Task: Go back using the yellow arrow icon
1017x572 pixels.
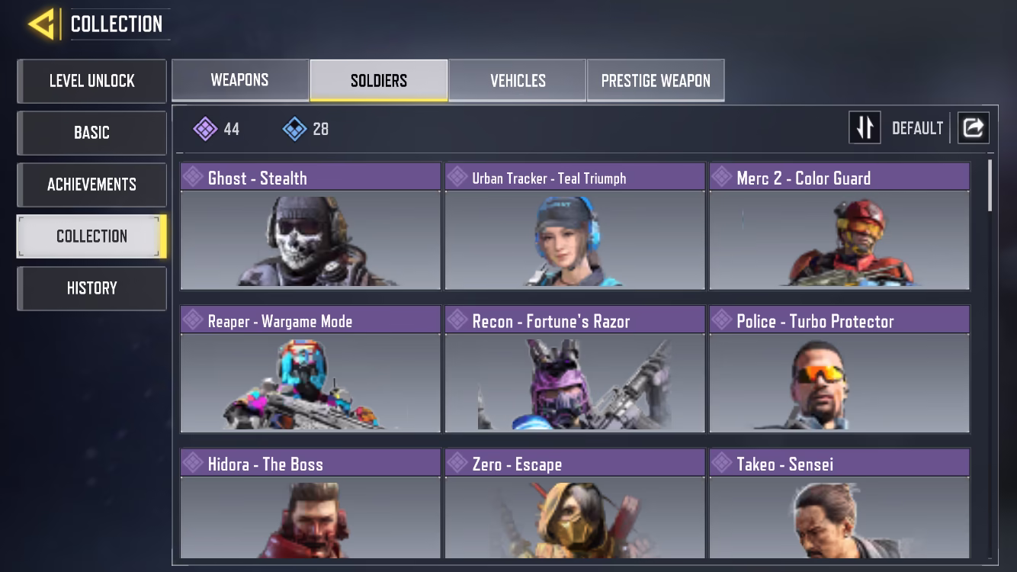Action: point(42,24)
